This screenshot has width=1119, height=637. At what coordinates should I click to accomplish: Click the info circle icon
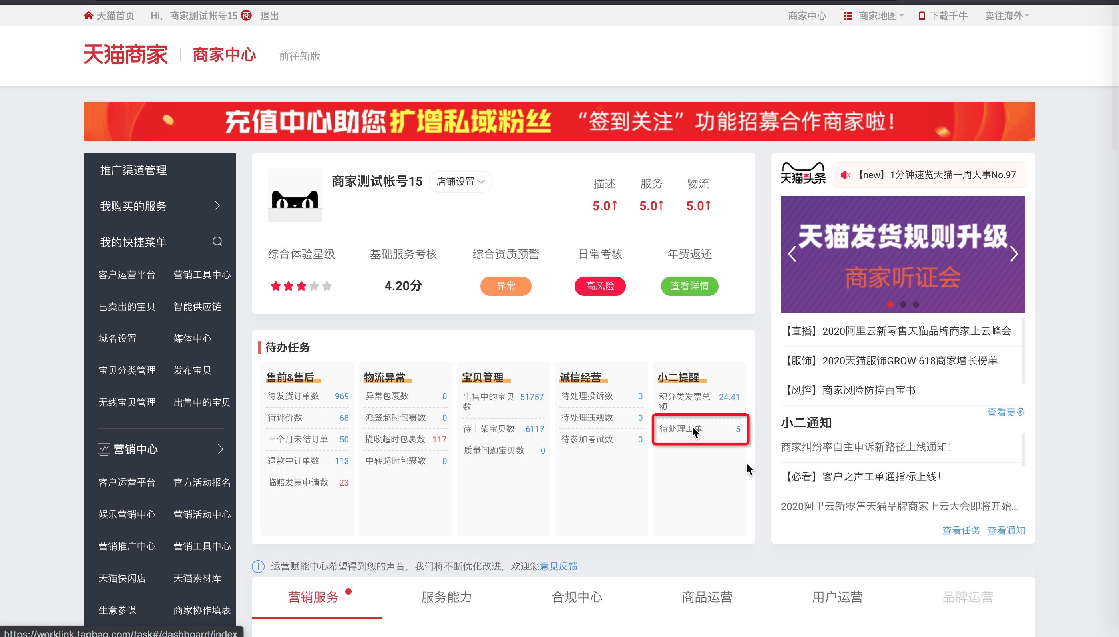[258, 567]
